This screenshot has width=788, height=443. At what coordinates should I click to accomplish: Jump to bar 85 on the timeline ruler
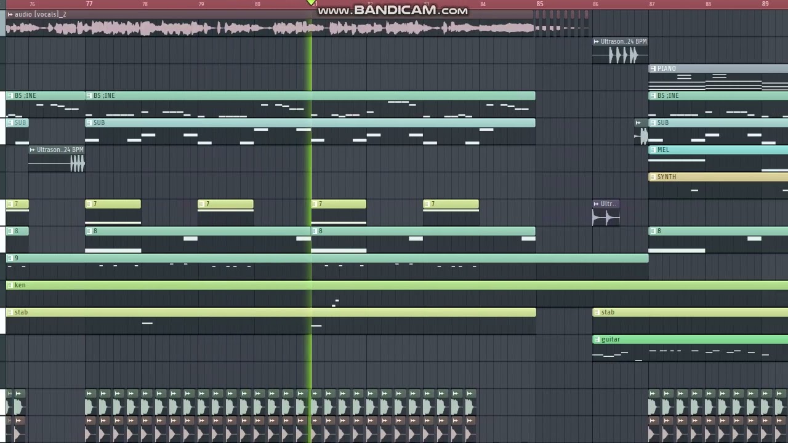pos(540,4)
